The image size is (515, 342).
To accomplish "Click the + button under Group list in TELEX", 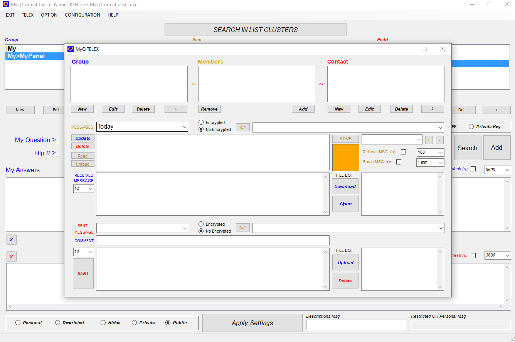I will coord(176,109).
